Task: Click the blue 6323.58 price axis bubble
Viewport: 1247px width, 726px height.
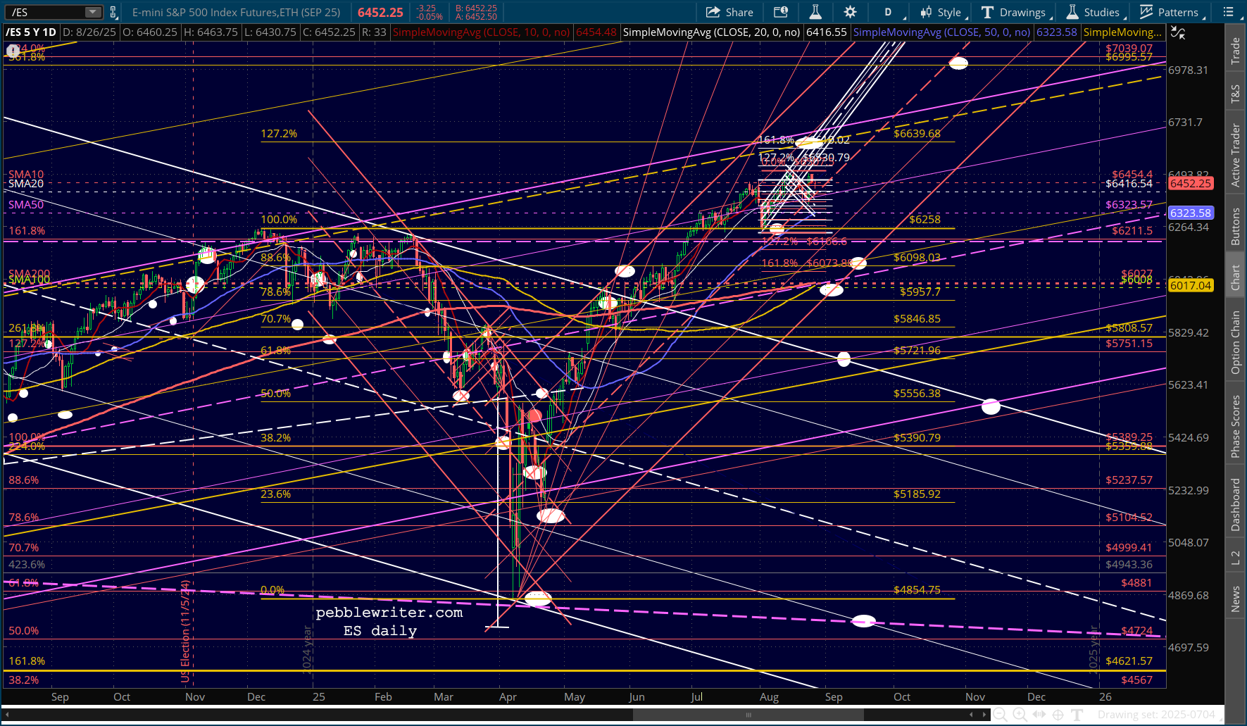Action: 1191,213
